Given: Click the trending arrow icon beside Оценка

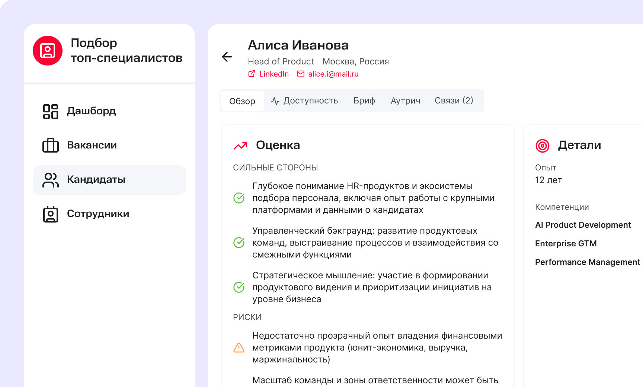Looking at the screenshot, I should click(240, 146).
